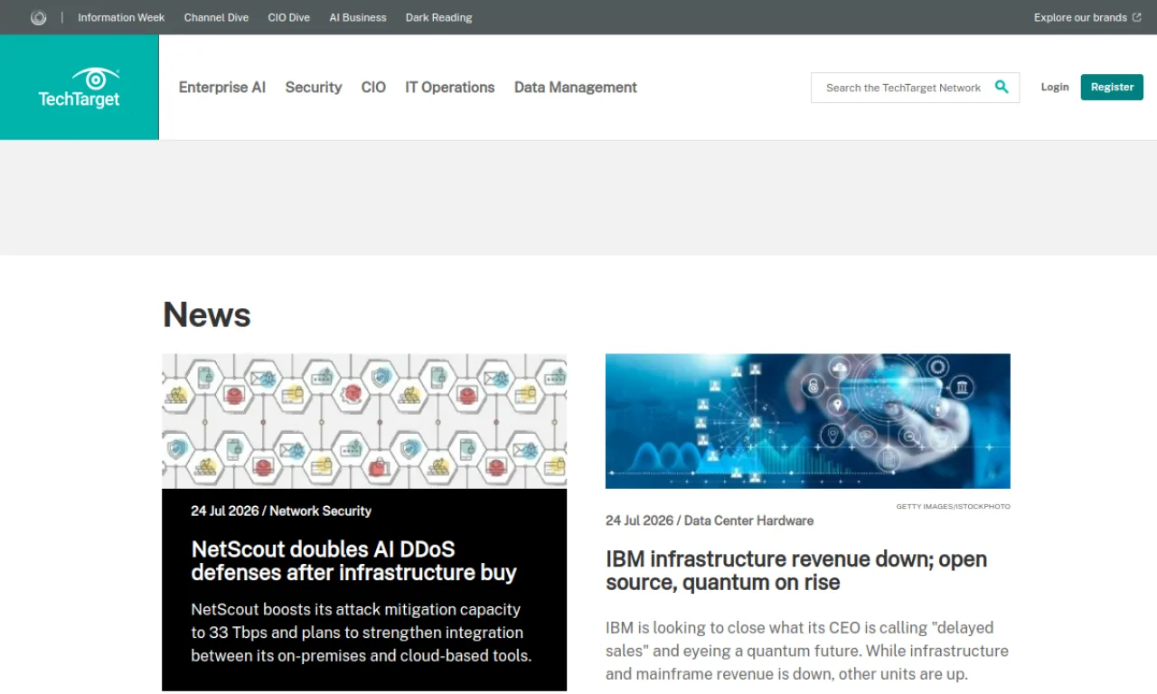This screenshot has height=694, width=1157.
Task: Click the Informa circular logo icon
Action: [x=38, y=17]
